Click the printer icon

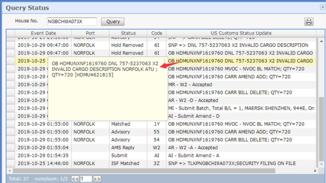309,21
